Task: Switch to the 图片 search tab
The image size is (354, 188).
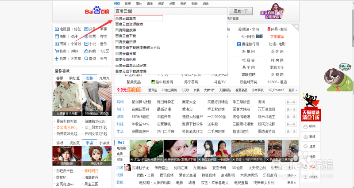Action: click(139, 4)
